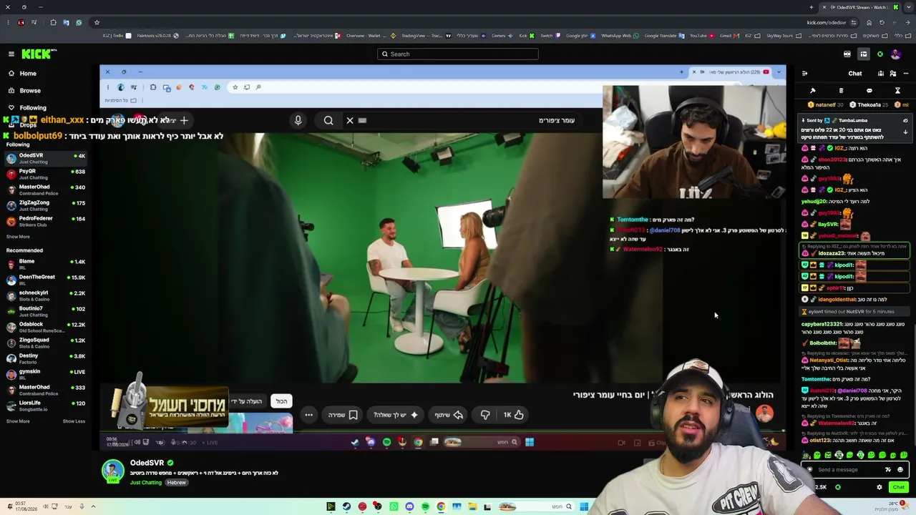The height and width of the screenshot is (515, 916).
Task: Click the dislike thumbs-down in the video
Action: (x=485, y=415)
